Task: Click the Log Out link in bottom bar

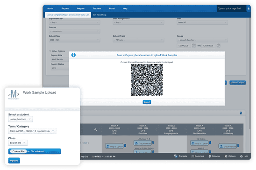Action: point(85,156)
